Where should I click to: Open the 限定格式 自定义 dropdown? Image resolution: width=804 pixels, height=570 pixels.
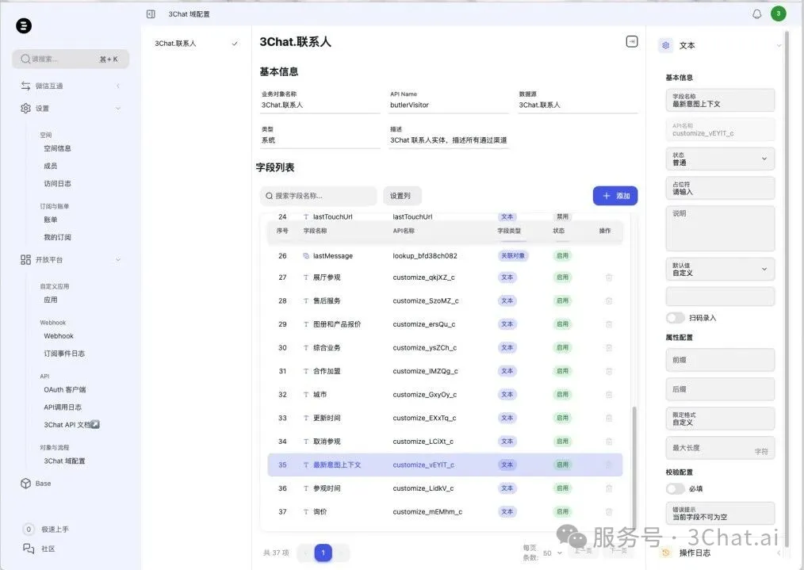720,419
